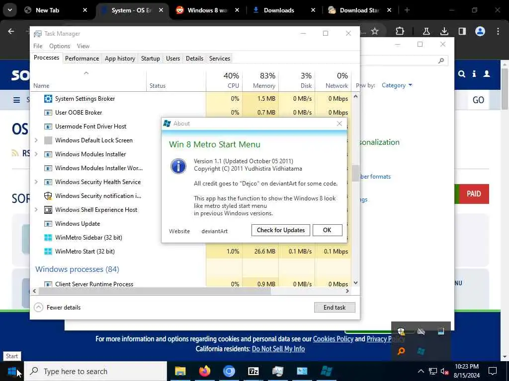This screenshot has height=381, width=509.
Task: Click the Windows processes (84) group header
Action: pyautogui.click(x=77, y=269)
